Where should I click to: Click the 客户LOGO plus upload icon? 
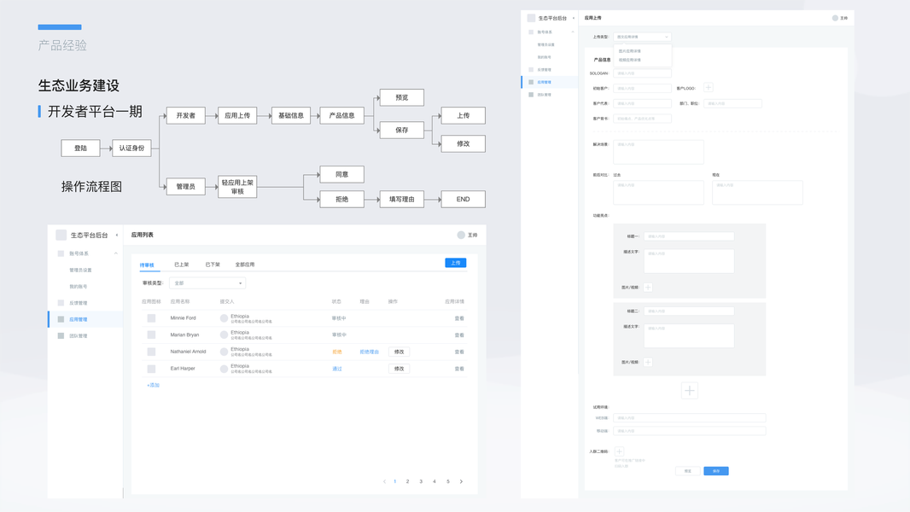pos(708,88)
